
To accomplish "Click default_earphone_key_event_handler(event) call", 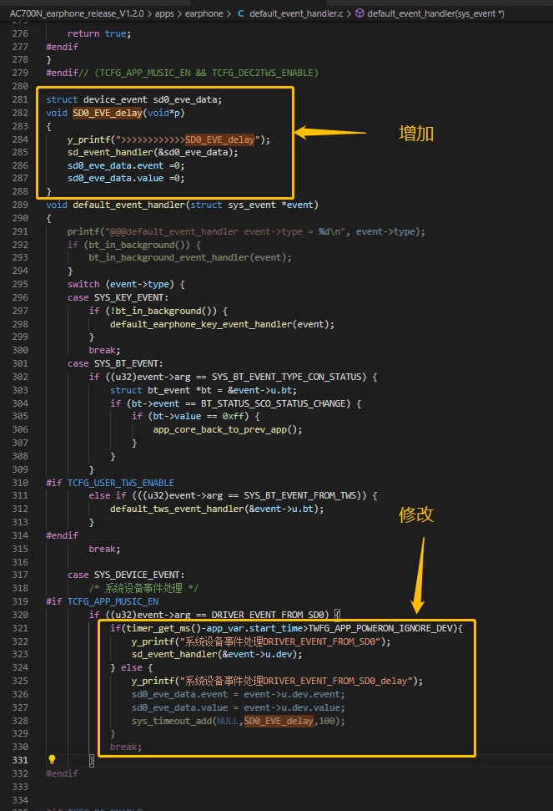I will point(222,324).
